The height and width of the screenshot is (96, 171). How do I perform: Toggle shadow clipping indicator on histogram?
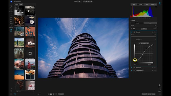coord(131,7)
